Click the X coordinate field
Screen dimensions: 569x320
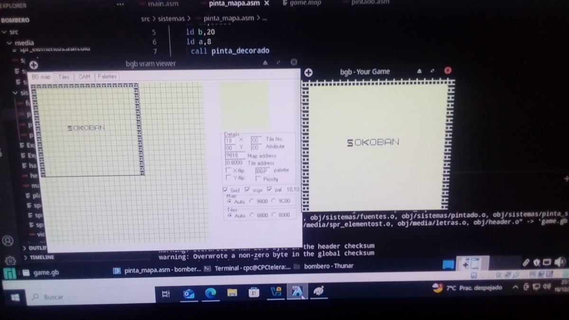tap(230, 140)
